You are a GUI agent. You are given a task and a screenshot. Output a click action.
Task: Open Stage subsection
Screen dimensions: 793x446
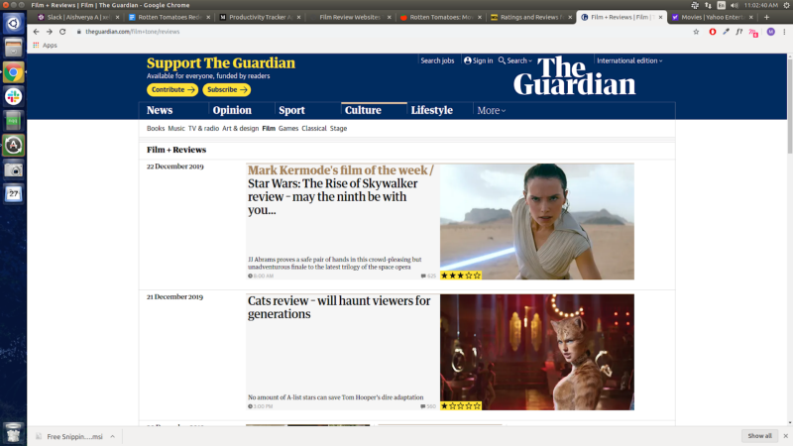[338, 129]
